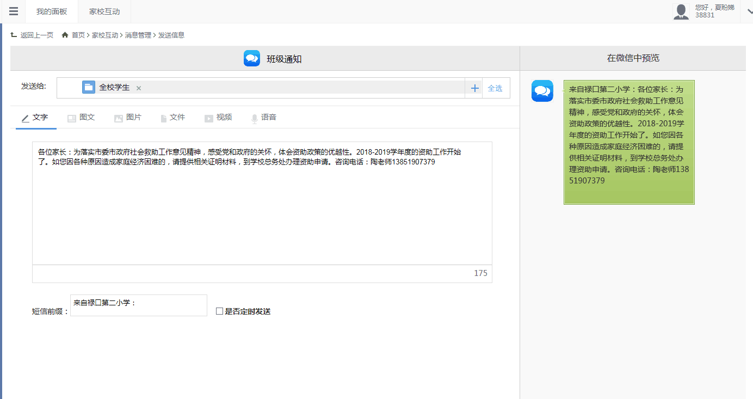Click the 夏盼娣 username text
The height and width of the screenshot is (399, 753).
point(725,8)
